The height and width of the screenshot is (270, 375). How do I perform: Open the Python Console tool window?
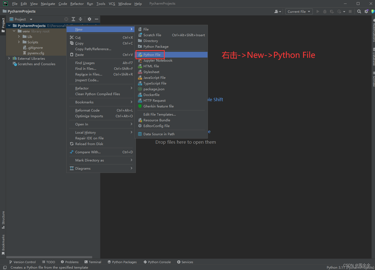[157, 262]
